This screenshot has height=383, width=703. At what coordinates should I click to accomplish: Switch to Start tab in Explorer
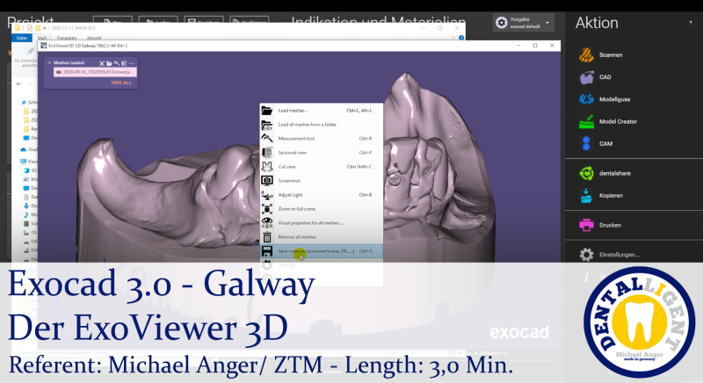(41, 38)
